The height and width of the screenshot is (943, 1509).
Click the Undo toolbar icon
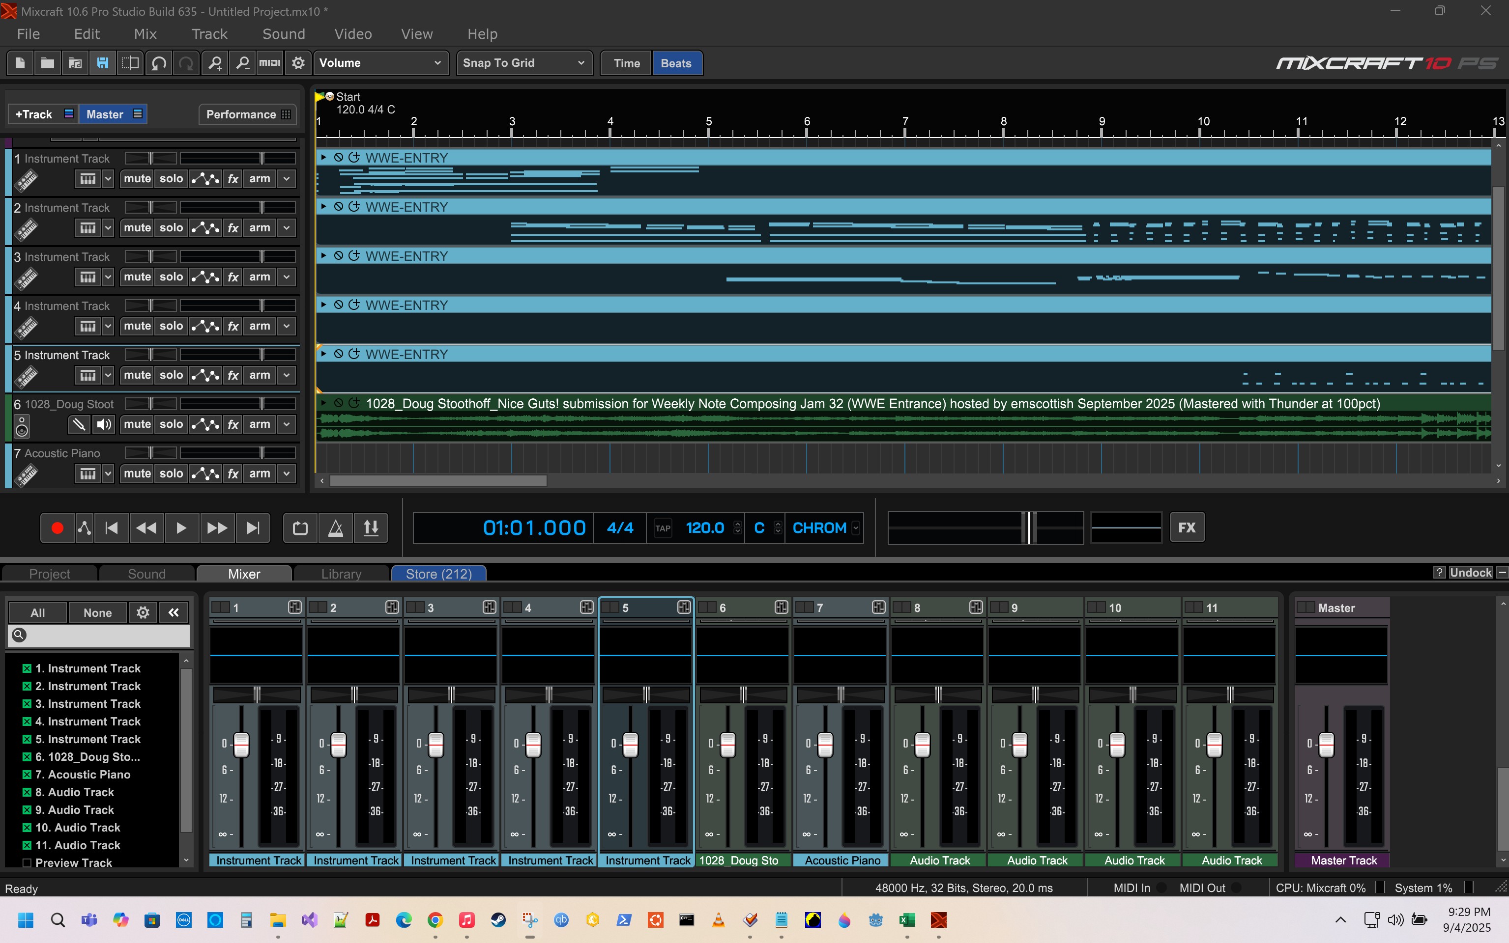pos(158,63)
